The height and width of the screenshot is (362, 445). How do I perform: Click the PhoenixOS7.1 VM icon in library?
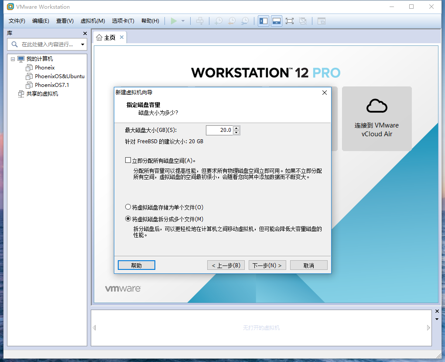[29, 85]
